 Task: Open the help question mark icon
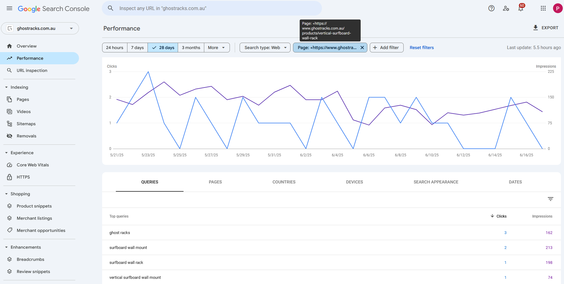coord(491,8)
